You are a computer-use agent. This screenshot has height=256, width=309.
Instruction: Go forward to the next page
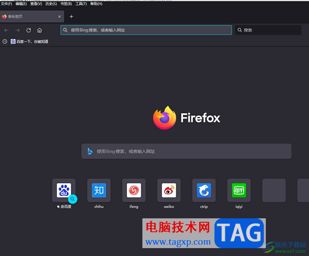click(x=18, y=30)
